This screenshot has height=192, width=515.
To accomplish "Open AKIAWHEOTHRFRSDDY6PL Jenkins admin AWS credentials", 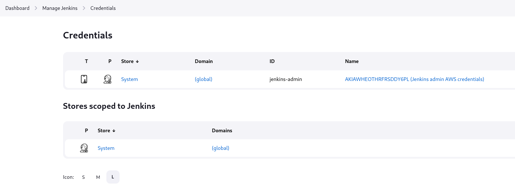I will pos(414,79).
